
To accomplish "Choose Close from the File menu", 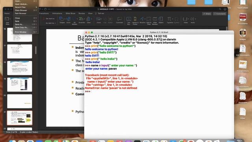I will [26, 18].
